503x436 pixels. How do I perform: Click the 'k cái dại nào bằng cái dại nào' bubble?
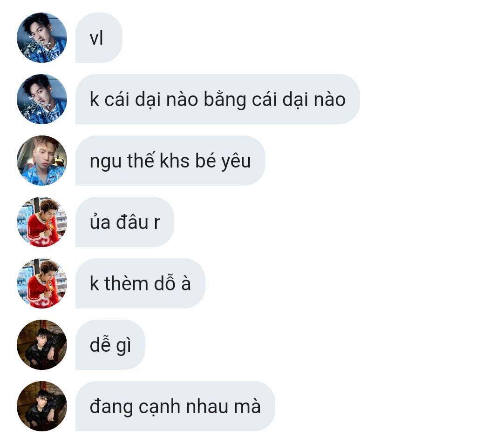click(218, 99)
